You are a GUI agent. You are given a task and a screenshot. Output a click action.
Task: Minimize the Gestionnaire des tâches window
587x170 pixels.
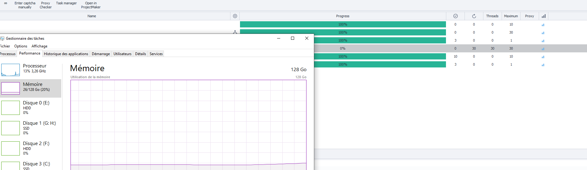pyautogui.click(x=278, y=38)
